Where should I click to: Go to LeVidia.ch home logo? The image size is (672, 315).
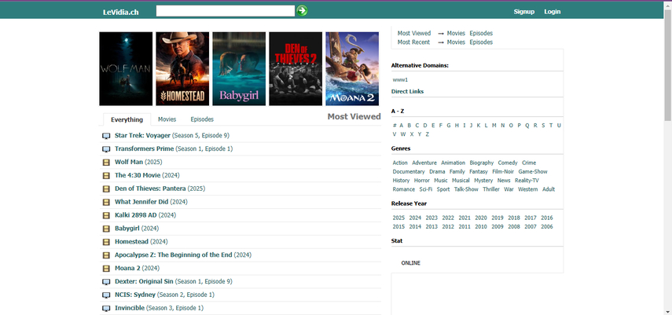(x=121, y=12)
